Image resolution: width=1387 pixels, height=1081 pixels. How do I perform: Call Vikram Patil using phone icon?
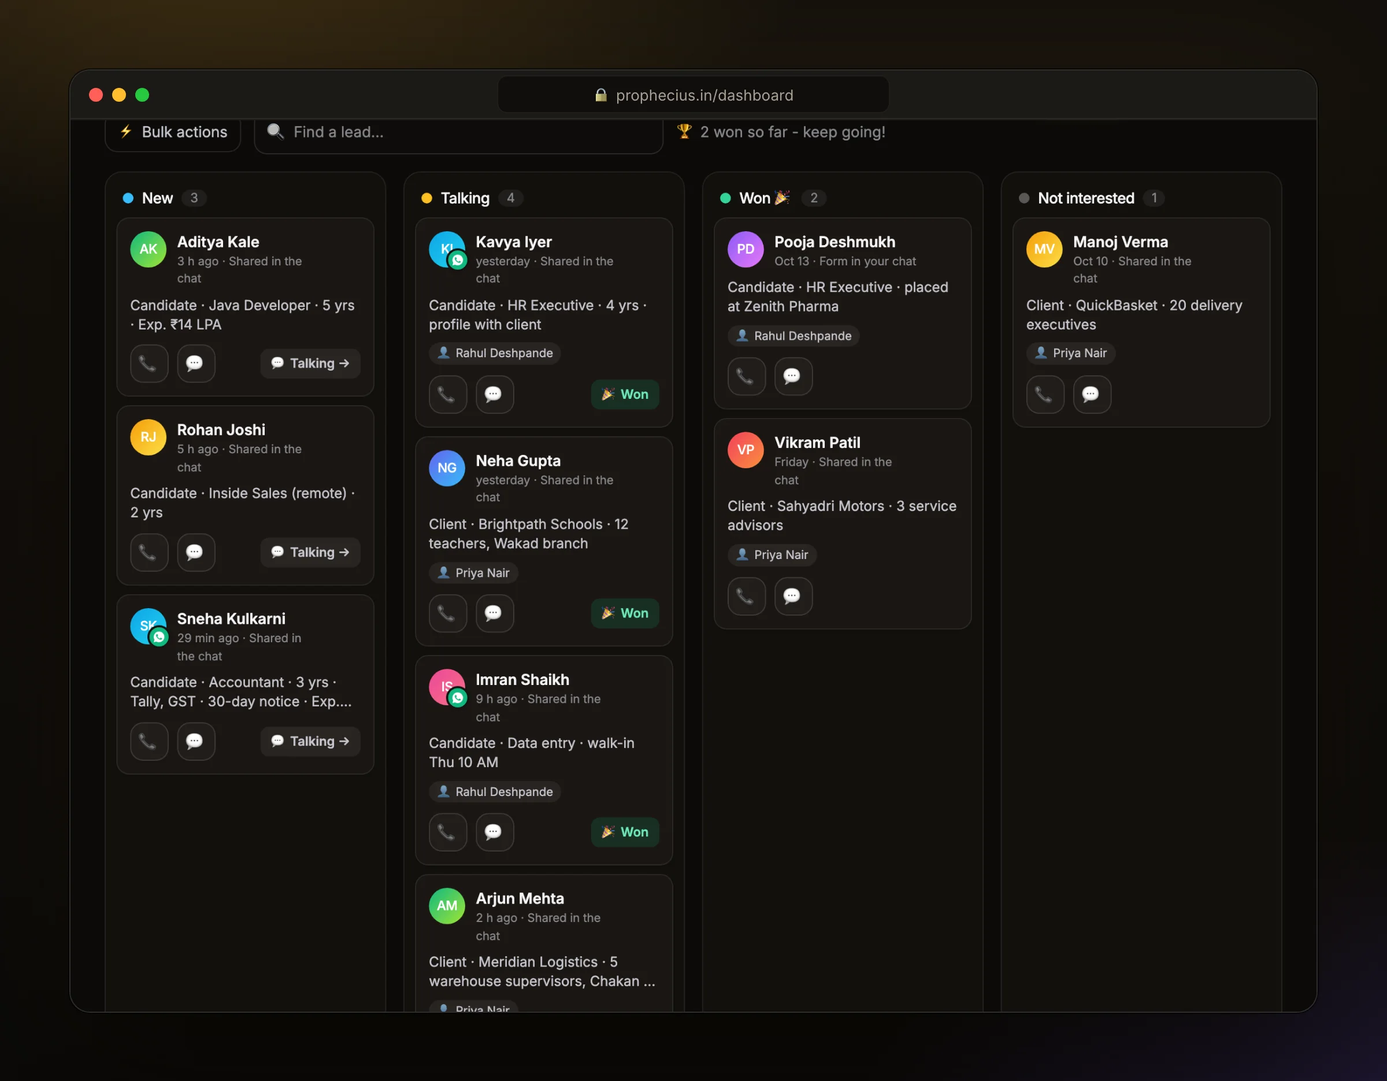click(x=746, y=596)
